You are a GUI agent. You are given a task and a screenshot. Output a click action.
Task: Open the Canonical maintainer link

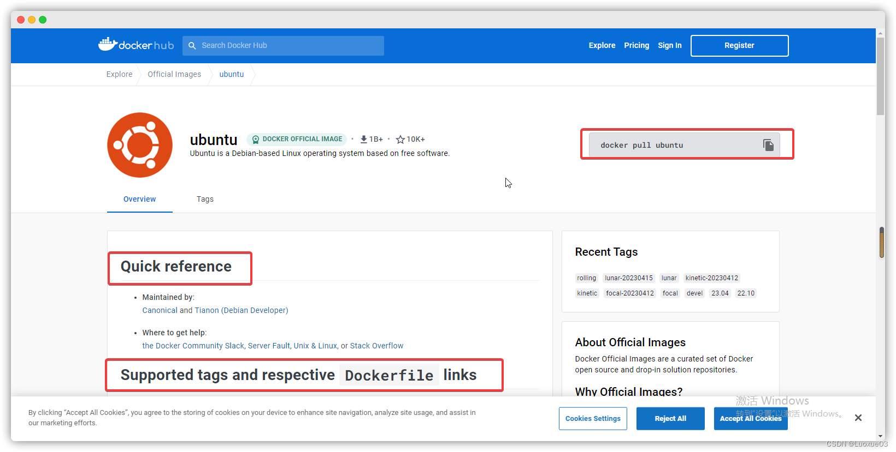160,310
